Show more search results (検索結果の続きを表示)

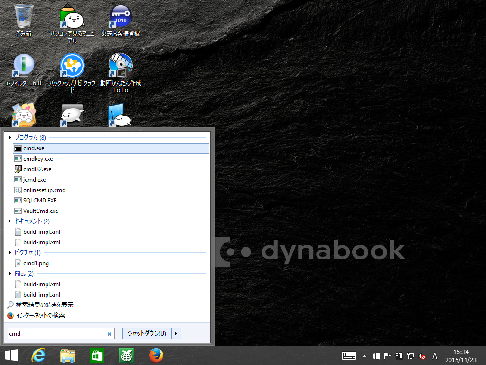[x=40, y=305]
